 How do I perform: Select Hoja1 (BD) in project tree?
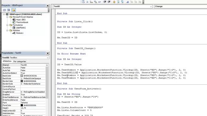(x=21, y=20)
